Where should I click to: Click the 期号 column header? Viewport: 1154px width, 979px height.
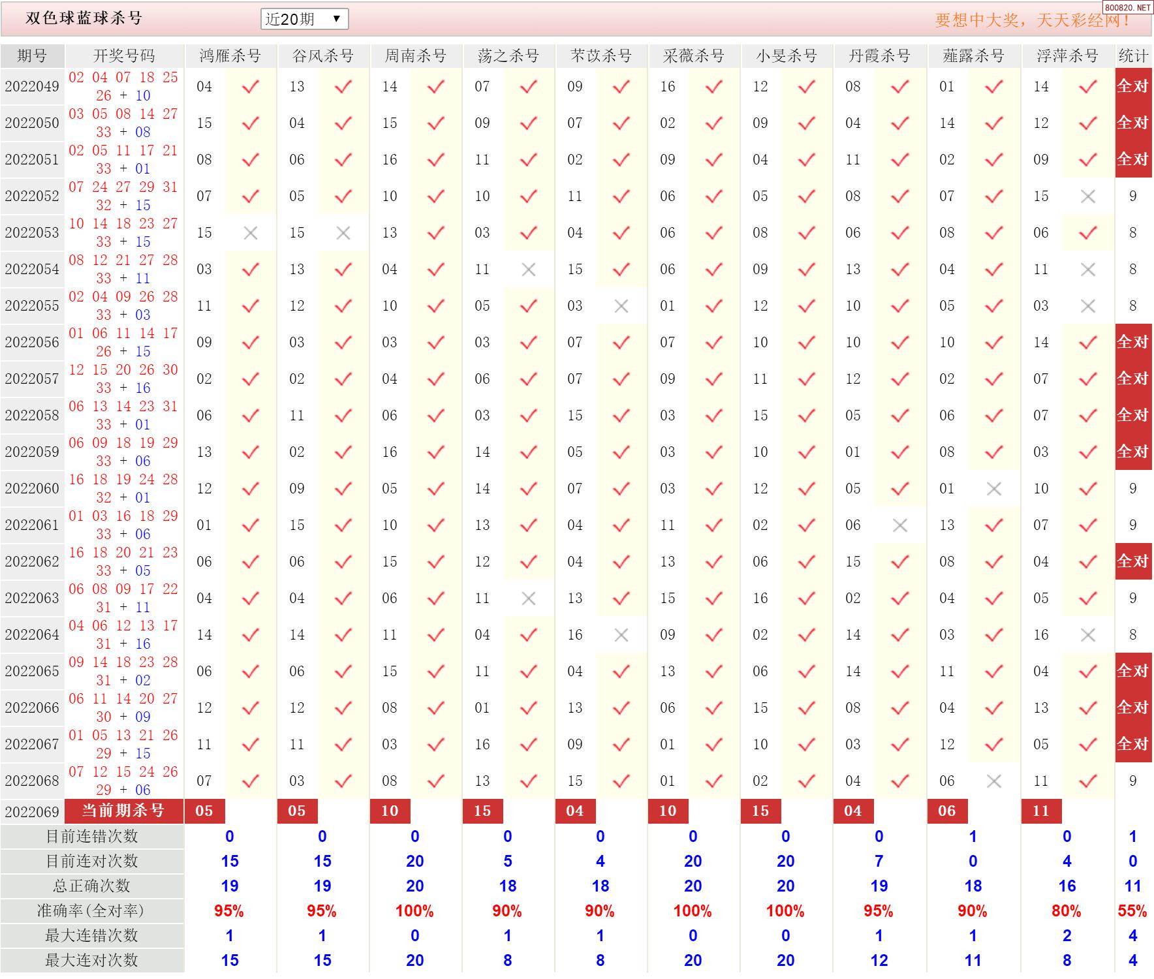click(32, 56)
